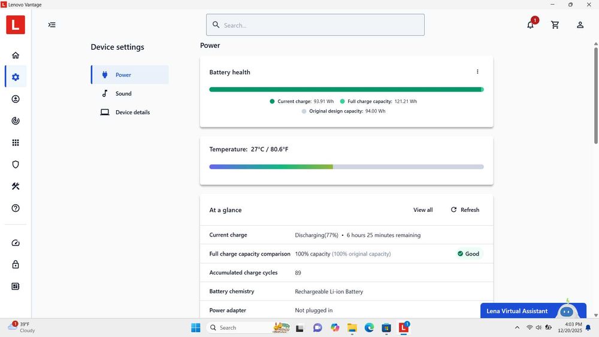Screen dimensions: 599x337
Task: Open Microsoft Store from the taskbar
Action: [386, 328]
